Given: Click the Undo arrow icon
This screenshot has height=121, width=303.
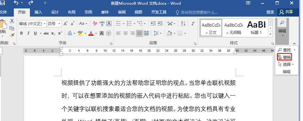Looking at the screenshot, I should point(16,3).
